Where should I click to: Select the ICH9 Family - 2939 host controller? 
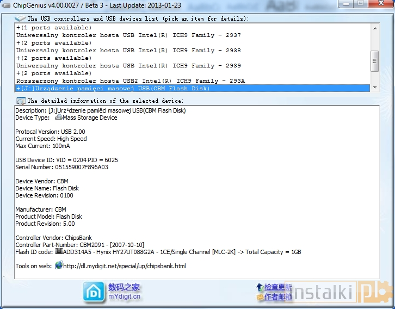coord(128,66)
